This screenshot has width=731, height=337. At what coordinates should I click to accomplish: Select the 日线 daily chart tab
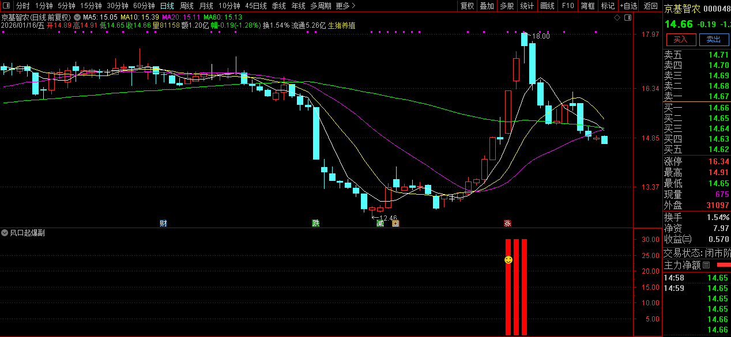[167, 6]
